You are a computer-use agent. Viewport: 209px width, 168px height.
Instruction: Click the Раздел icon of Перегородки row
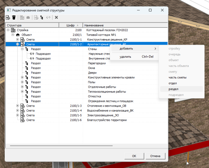[27, 63]
